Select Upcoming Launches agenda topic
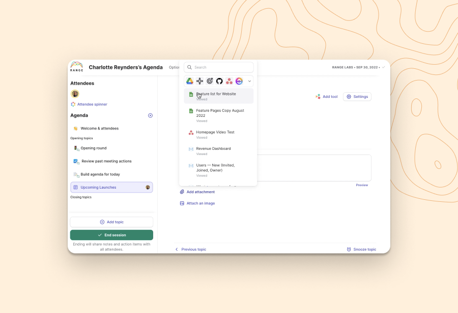 111,187
